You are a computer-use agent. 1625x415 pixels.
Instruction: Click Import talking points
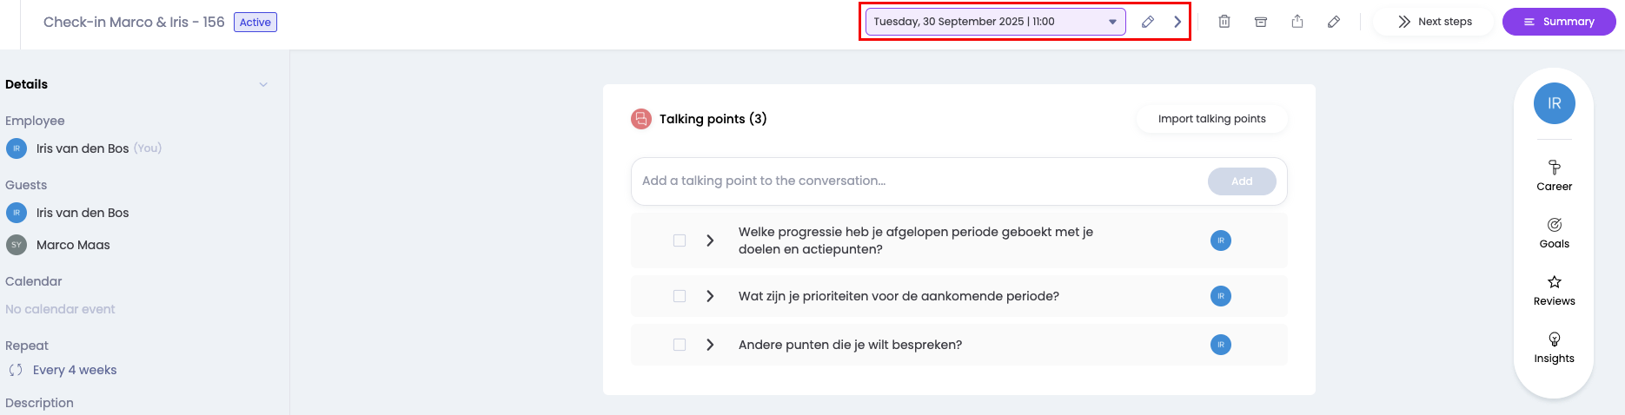(x=1211, y=119)
